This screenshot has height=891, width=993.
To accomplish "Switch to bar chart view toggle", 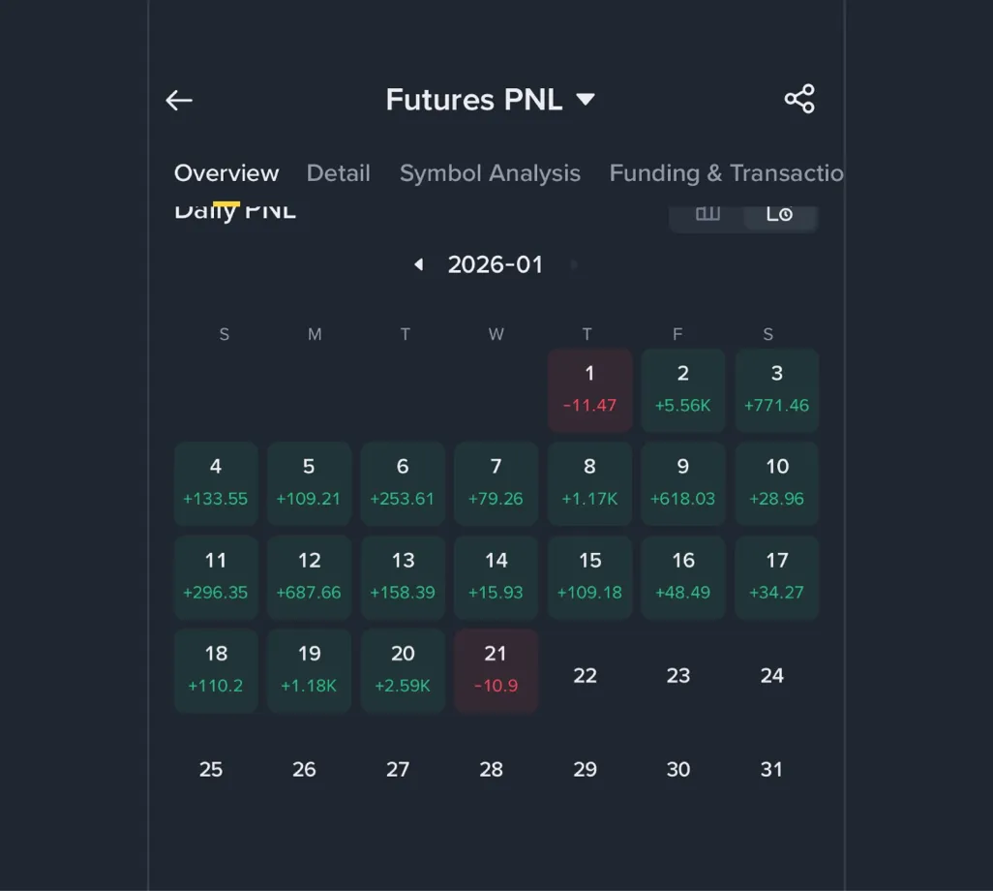I will pos(707,214).
